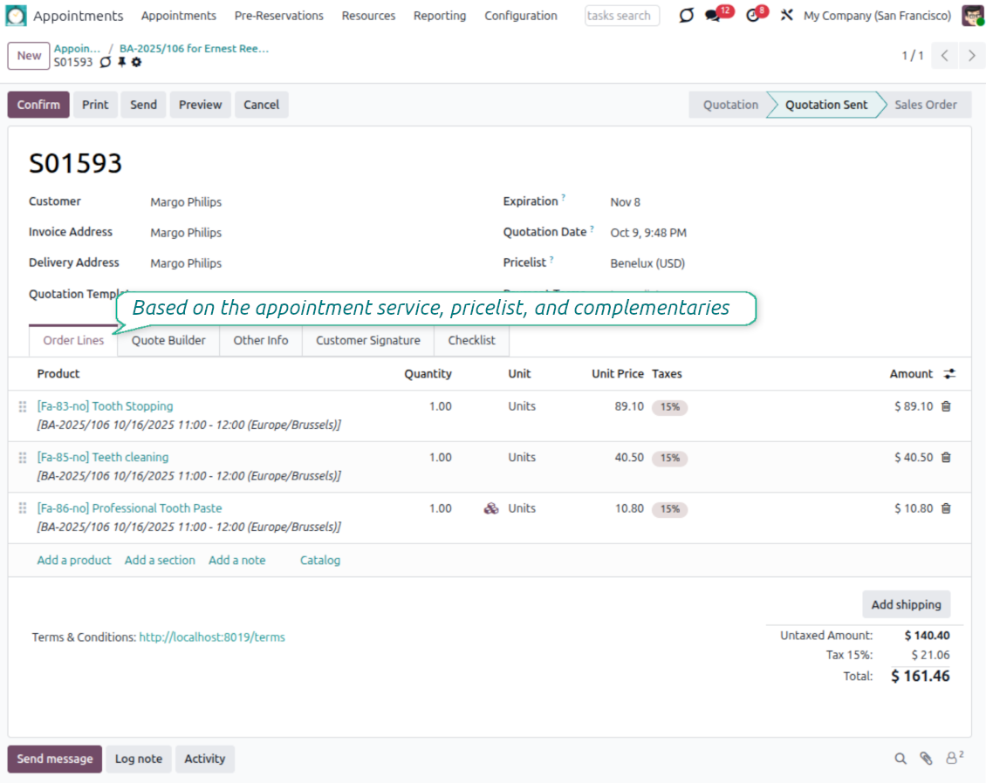986x783 pixels.
Task: Switch to the Quote Builder tab
Action: tap(168, 340)
